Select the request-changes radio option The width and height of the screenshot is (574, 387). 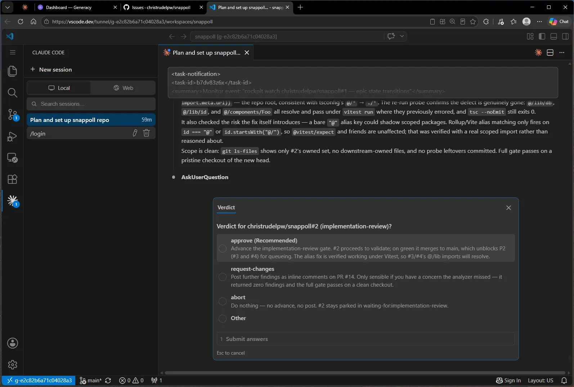(x=223, y=277)
